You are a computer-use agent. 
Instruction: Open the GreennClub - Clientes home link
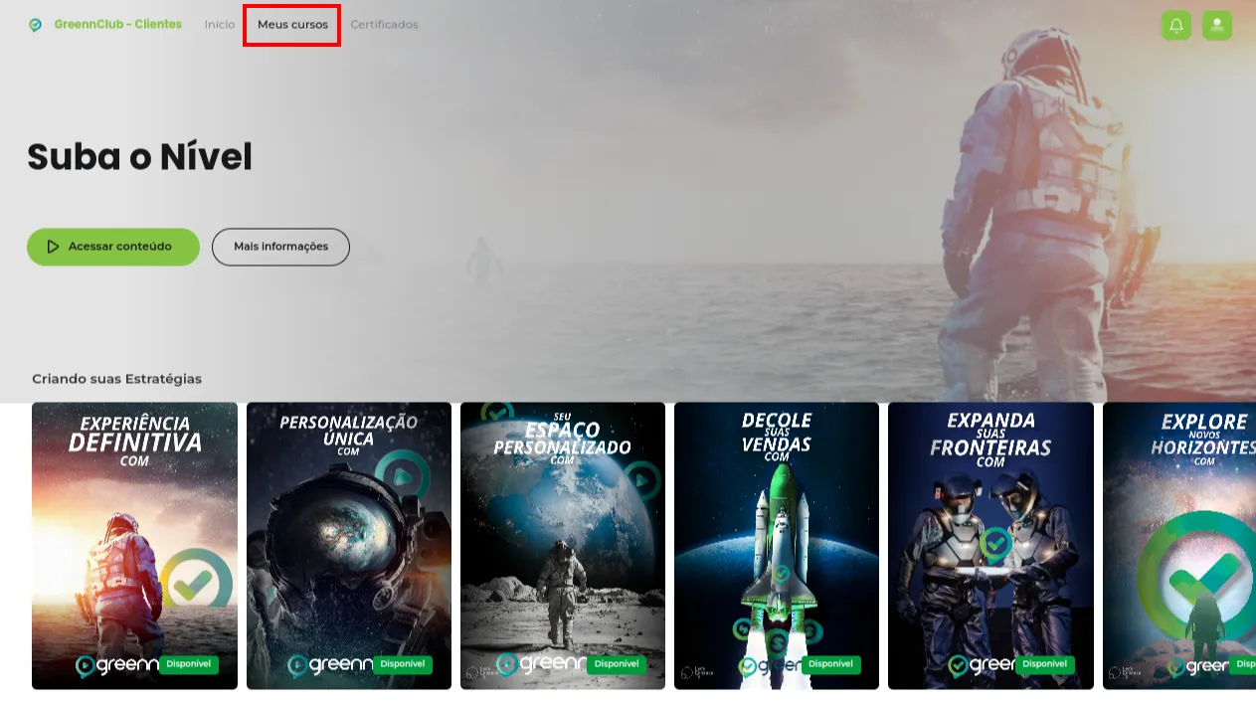117,25
